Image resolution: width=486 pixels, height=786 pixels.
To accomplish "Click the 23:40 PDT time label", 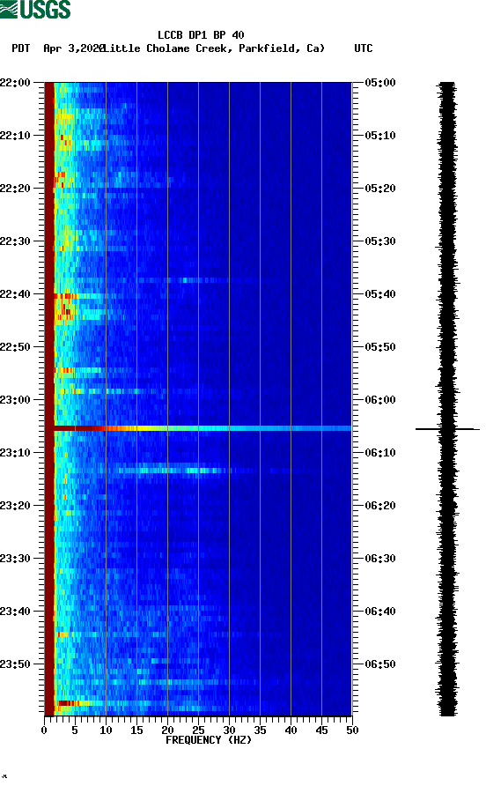I will pyautogui.click(x=15, y=612).
